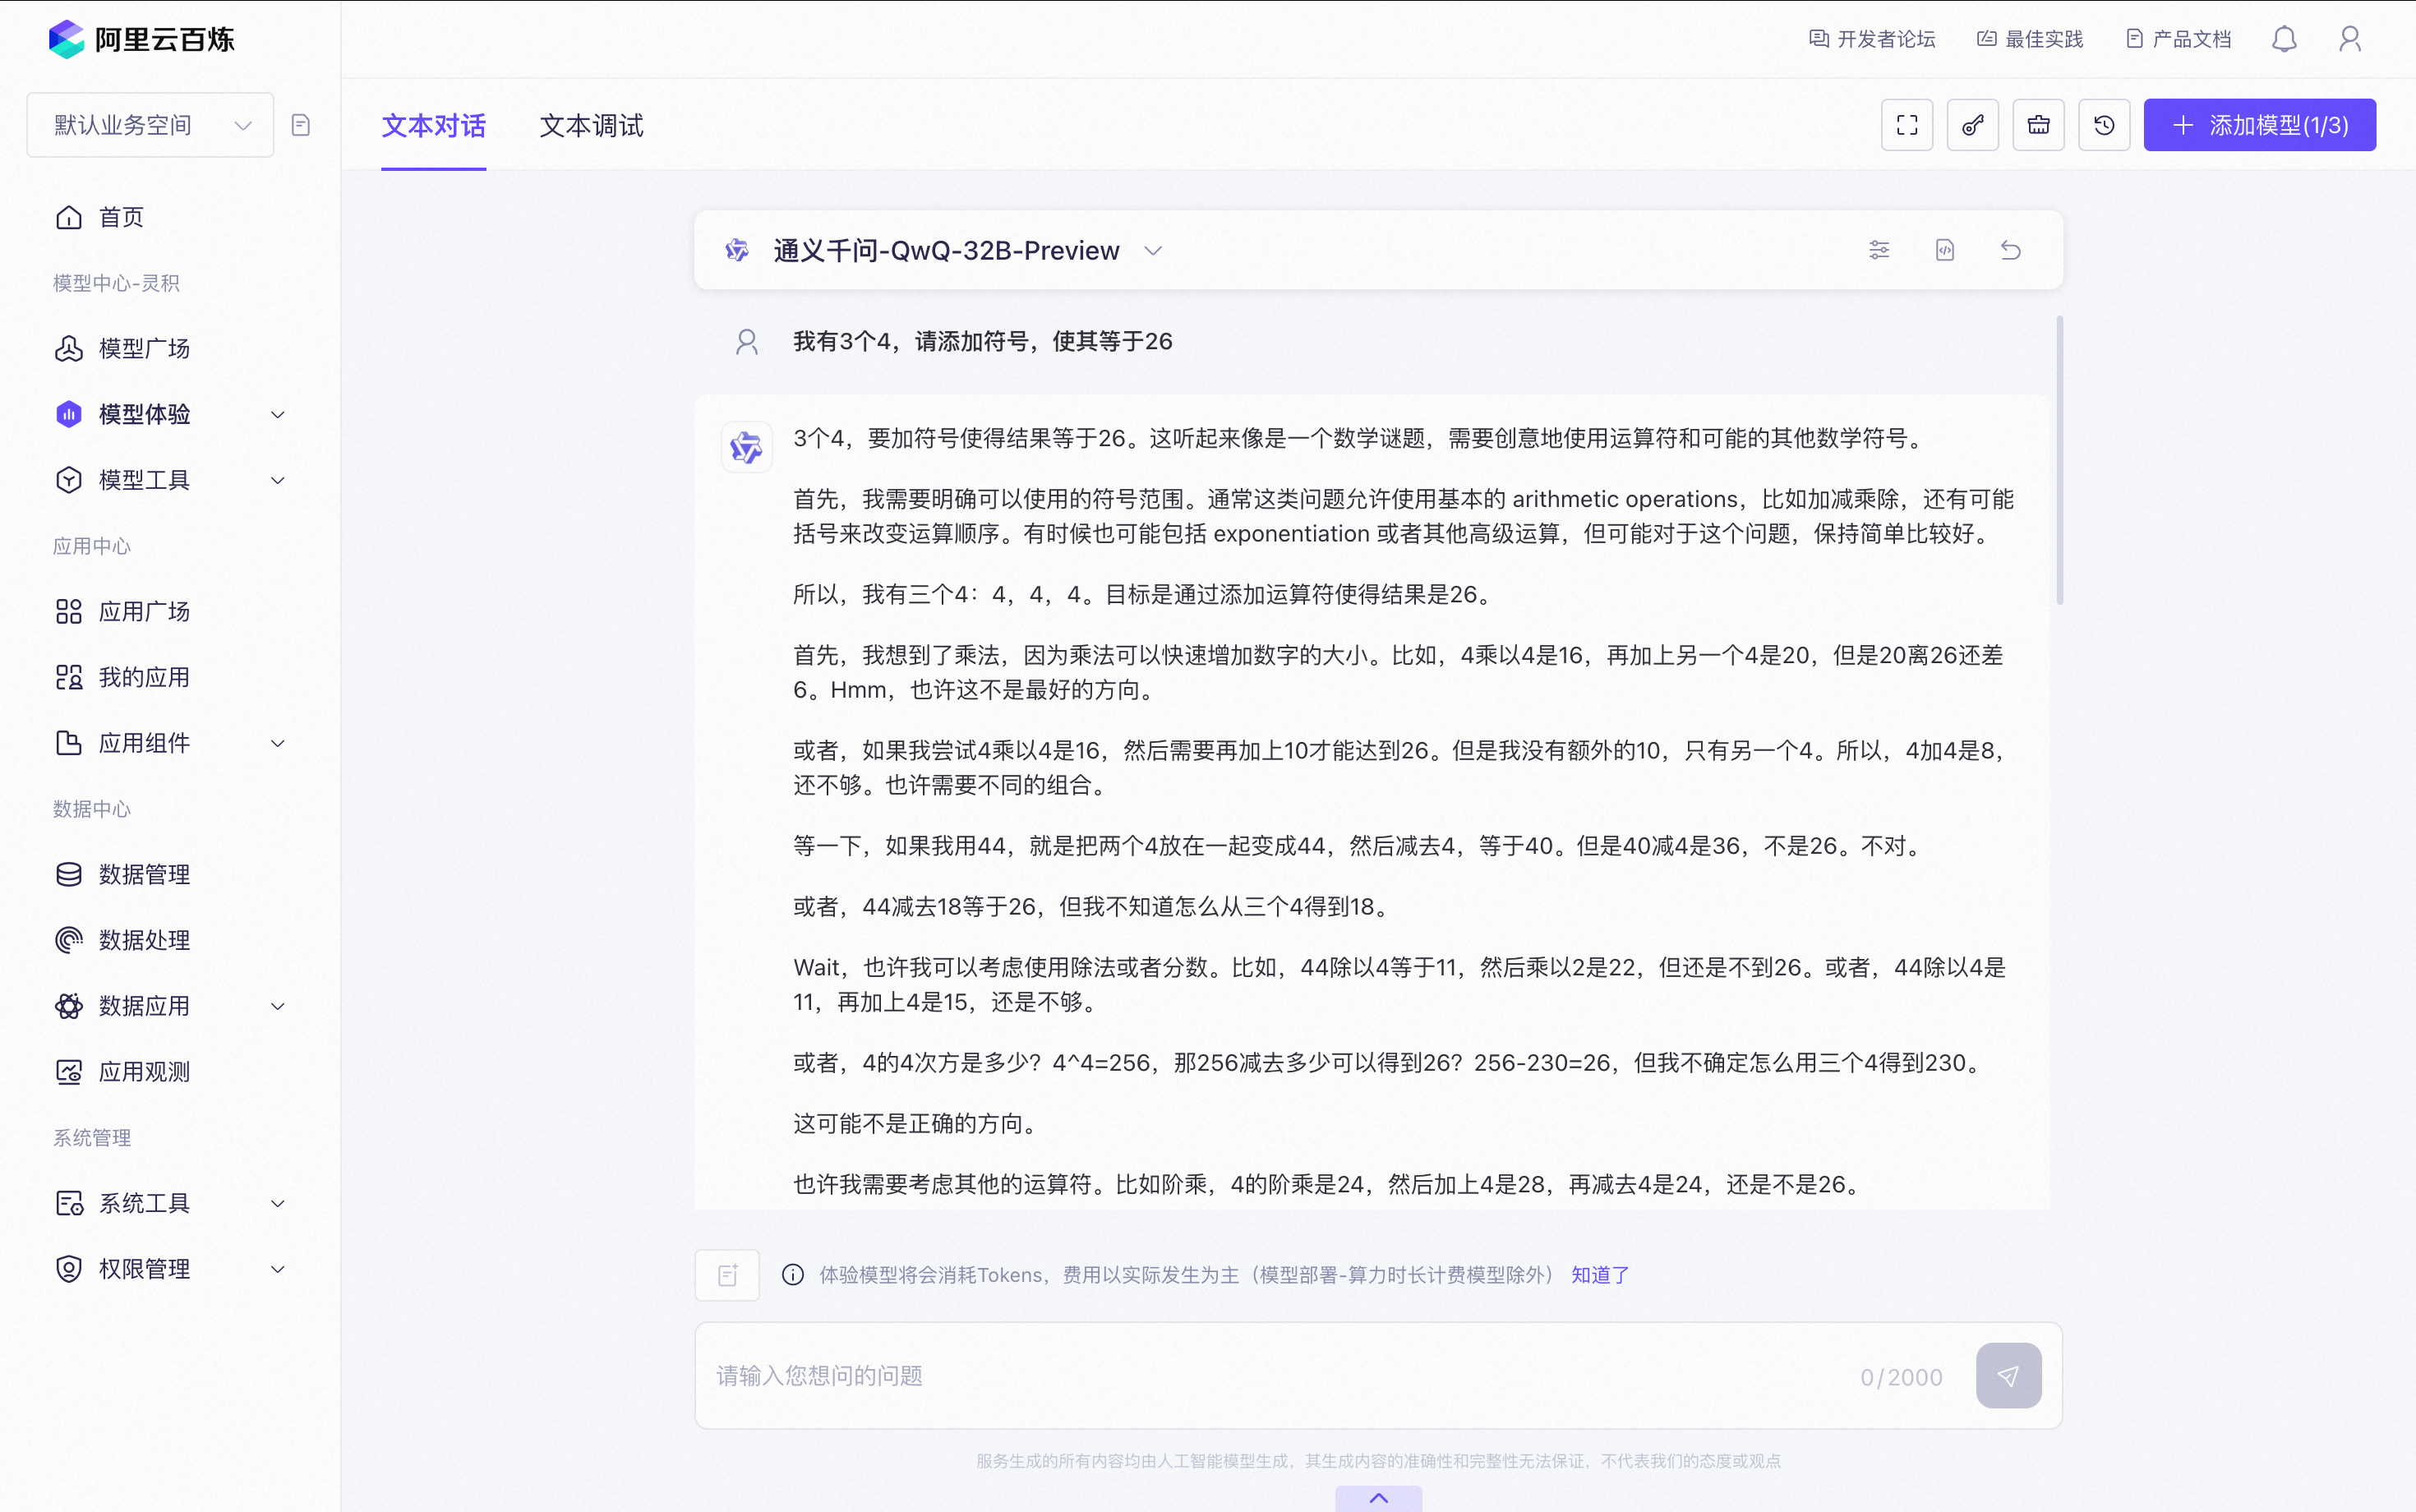Open the 数据应用 sidebar entry

144,1006
